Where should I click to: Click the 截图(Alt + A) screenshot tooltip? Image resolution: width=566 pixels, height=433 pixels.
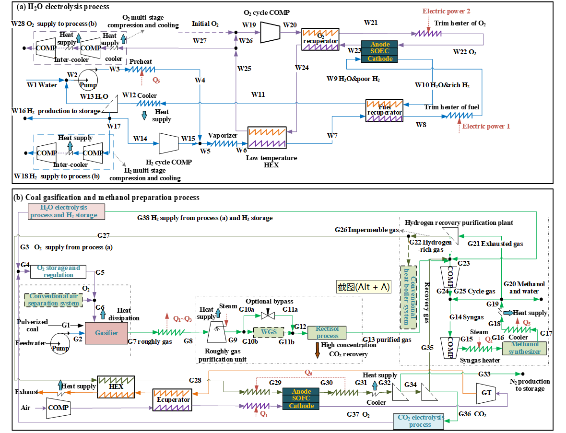tap(364, 287)
